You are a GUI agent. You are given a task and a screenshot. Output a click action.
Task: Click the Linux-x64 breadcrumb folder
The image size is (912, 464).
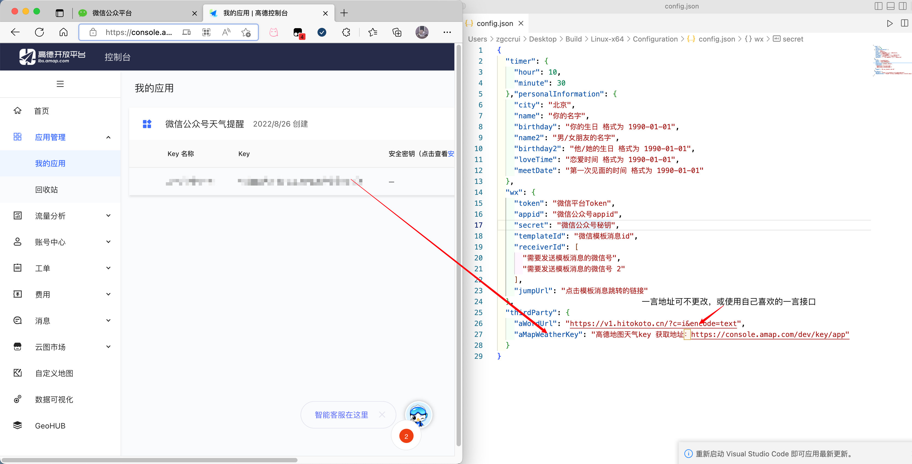[607, 39]
